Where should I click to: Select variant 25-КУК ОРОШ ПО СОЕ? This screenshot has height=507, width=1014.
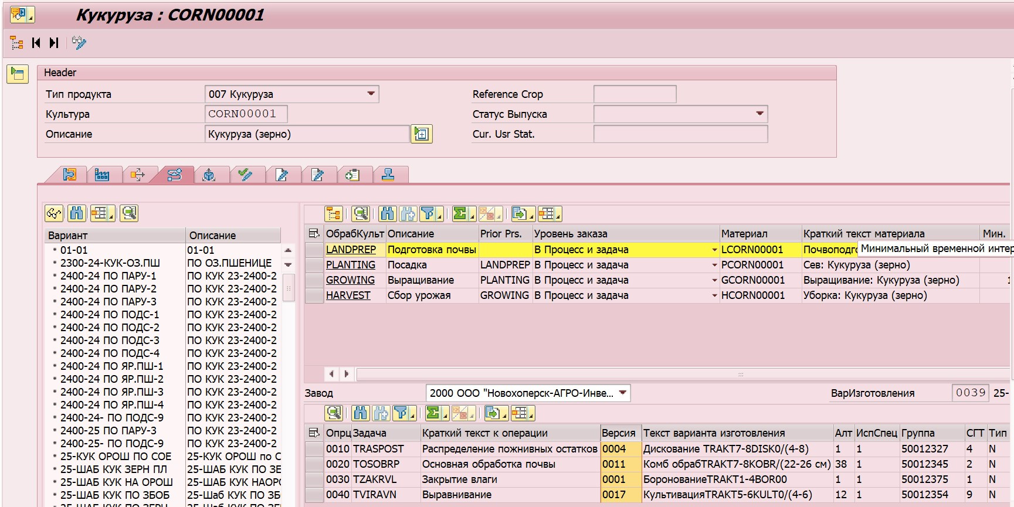116,456
